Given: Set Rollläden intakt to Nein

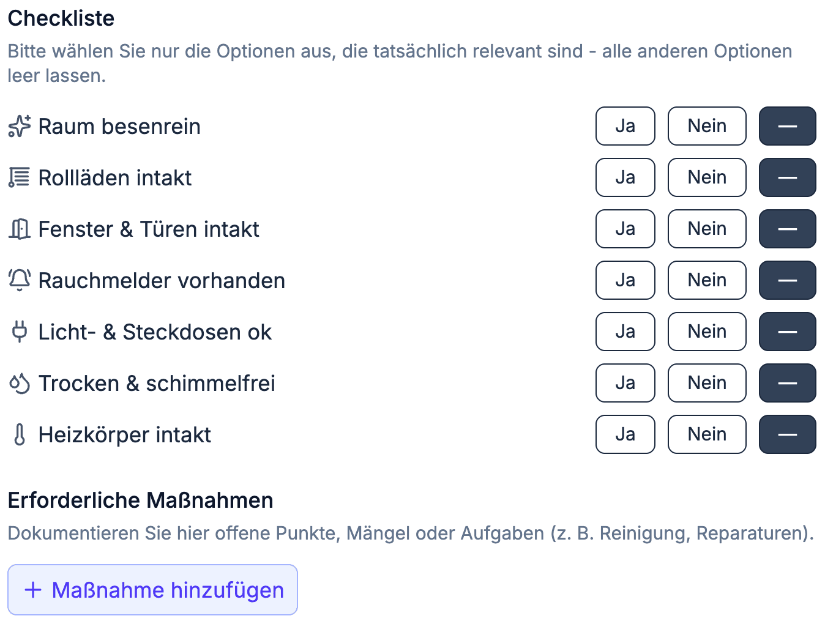Looking at the screenshot, I should click(x=707, y=177).
